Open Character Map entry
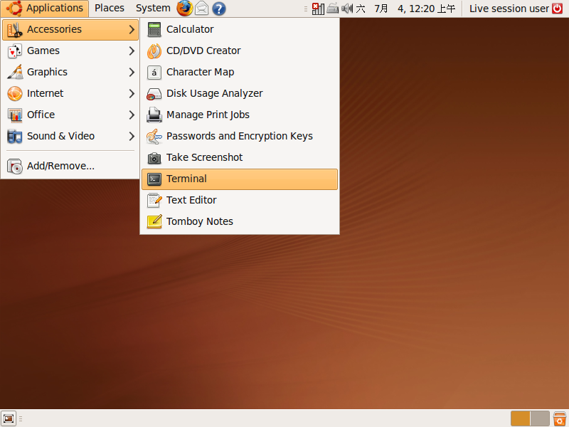This screenshot has width=569, height=427. click(240, 73)
